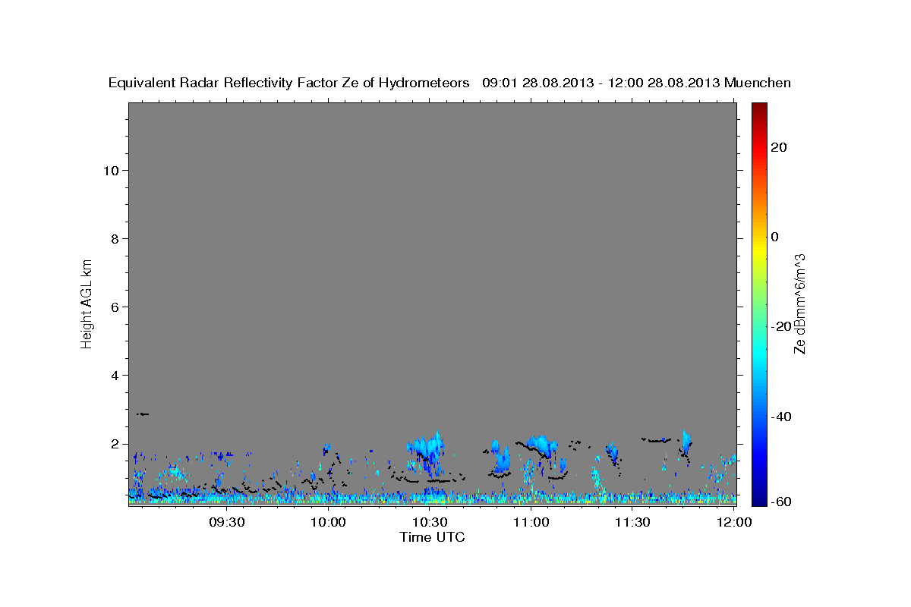The image size is (911, 607).
Task: Click the colorbar value -60
Action: (x=780, y=502)
